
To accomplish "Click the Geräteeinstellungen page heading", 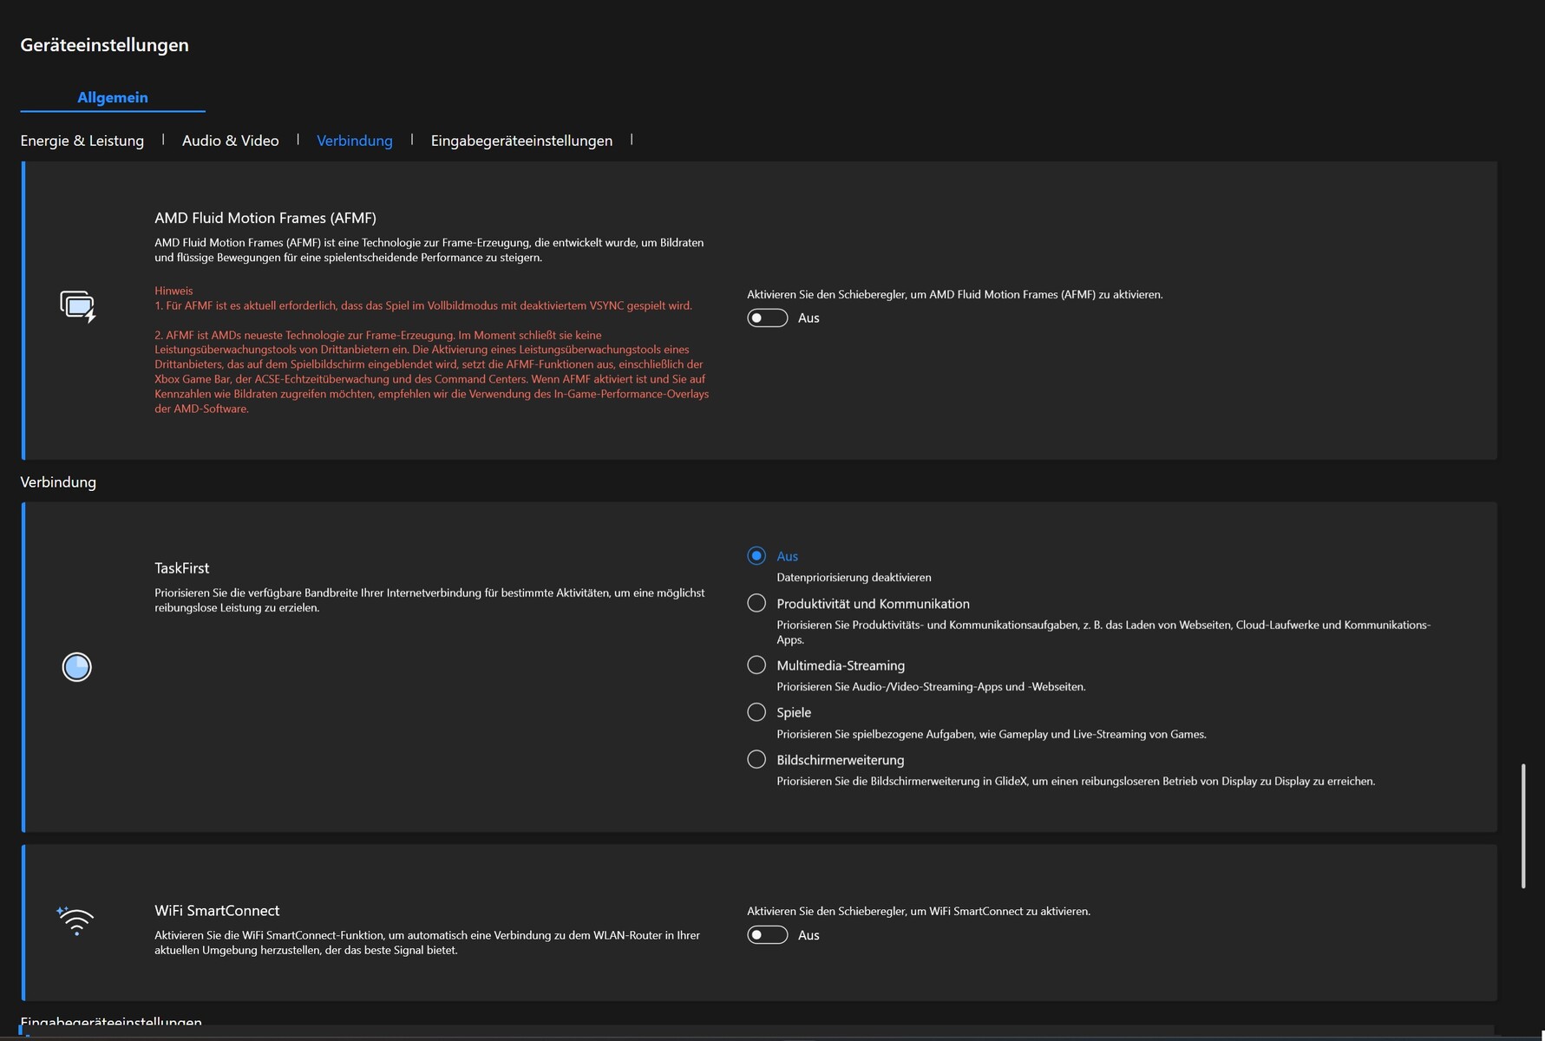I will pos(104,45).
